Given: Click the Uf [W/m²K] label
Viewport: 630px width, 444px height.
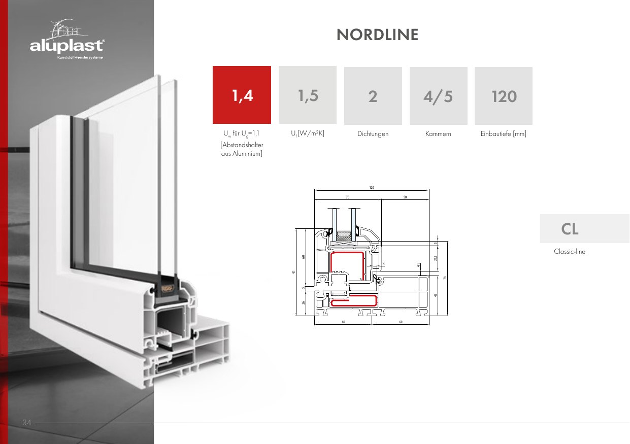Looking at the screenshot, I should (x=308, y=133).
